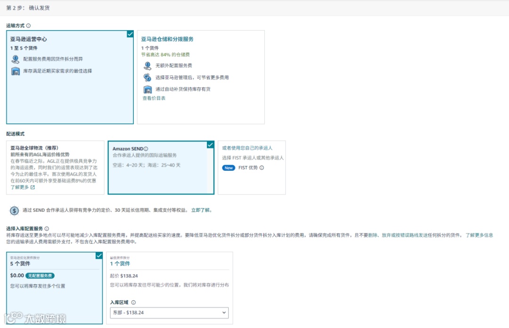The height and width of the screenshot is (328, 509).
Task: Click 第 2 步: 确认发货 heading
Action: pyautogui.click(x=28, y=8)
